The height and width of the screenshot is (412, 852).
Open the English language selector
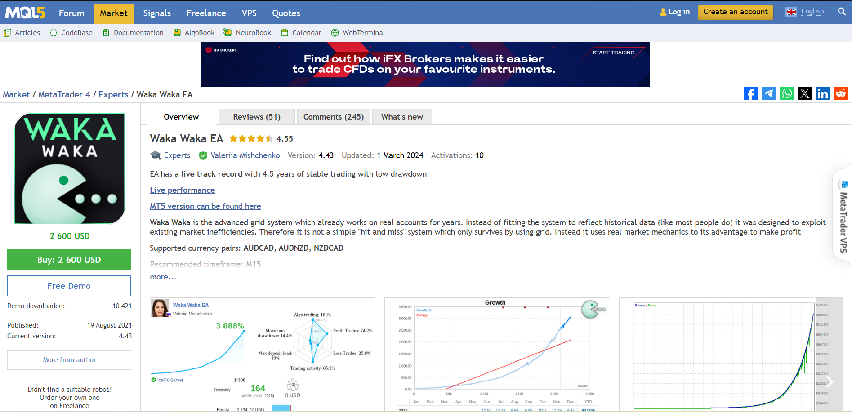tap(805, 12)
